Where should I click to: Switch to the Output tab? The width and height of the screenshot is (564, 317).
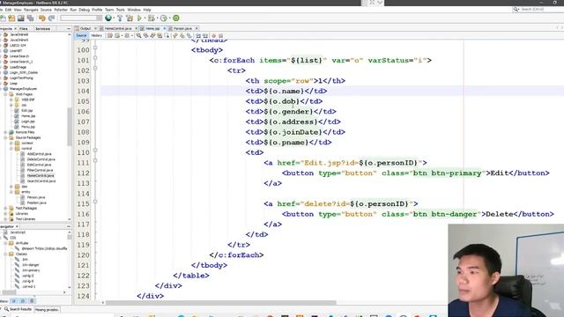click(85, 28)
